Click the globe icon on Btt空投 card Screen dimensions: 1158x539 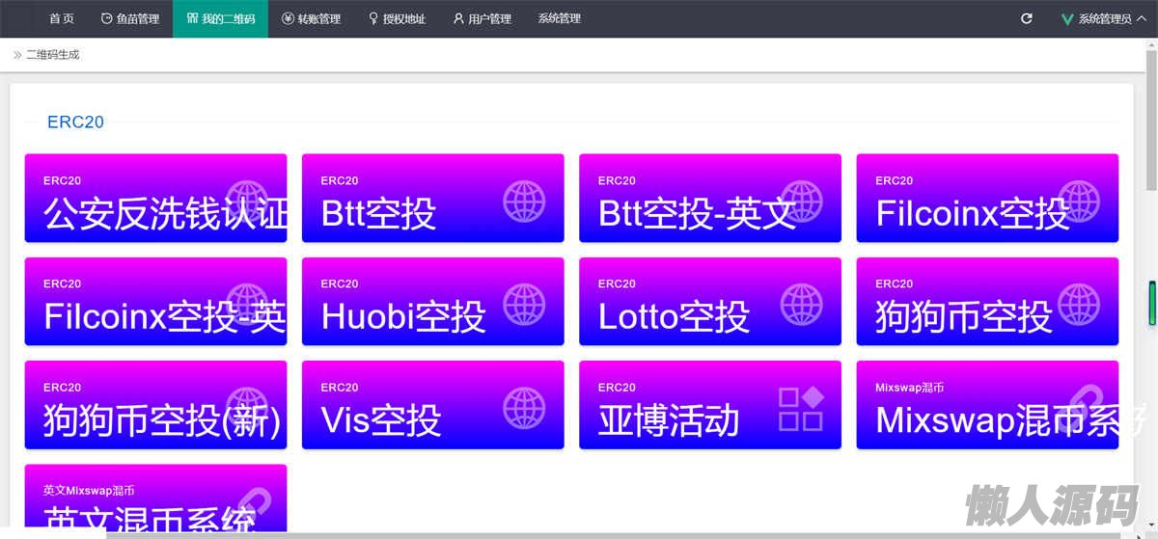coord(524,201)
